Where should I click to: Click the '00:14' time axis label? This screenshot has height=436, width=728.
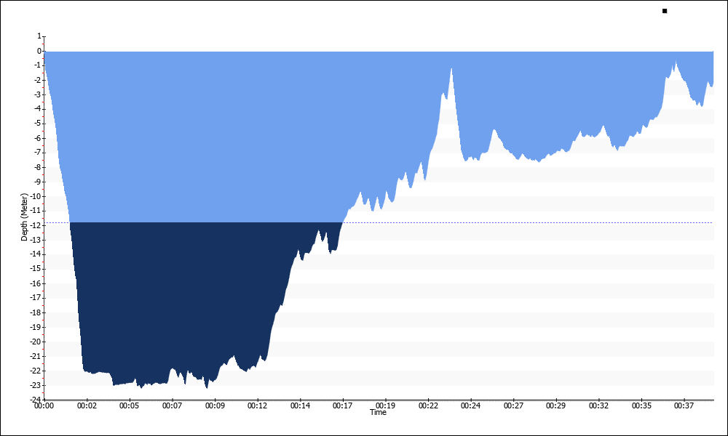300,406
